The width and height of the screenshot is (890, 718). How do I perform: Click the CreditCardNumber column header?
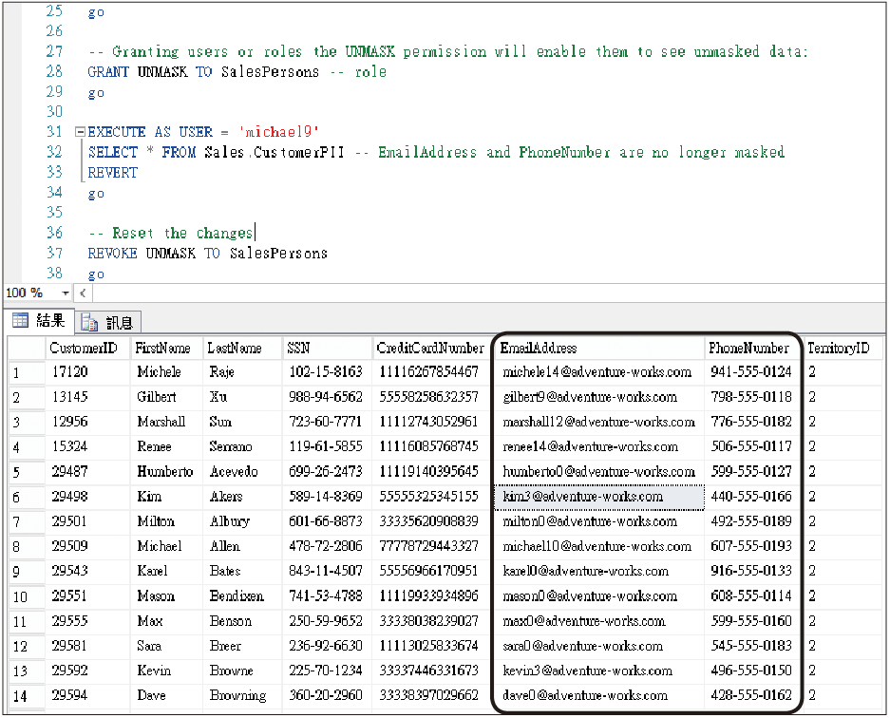click(x=429, y=349)
